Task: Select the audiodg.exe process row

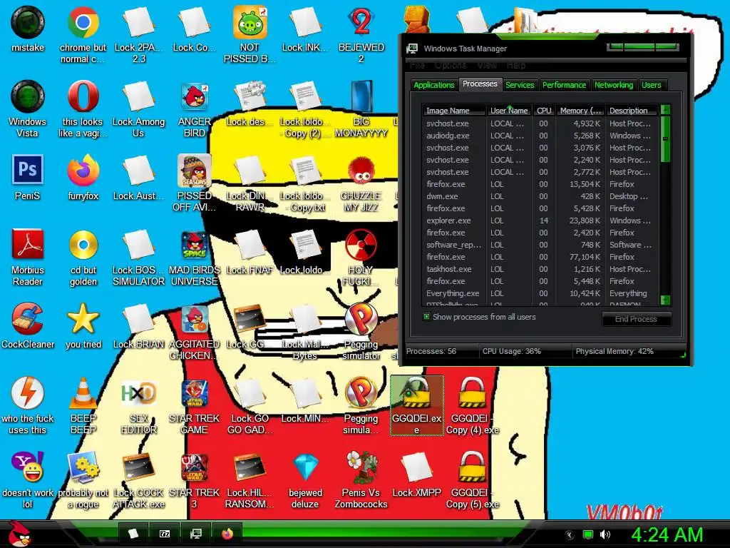Action: (x=540, y=136)
